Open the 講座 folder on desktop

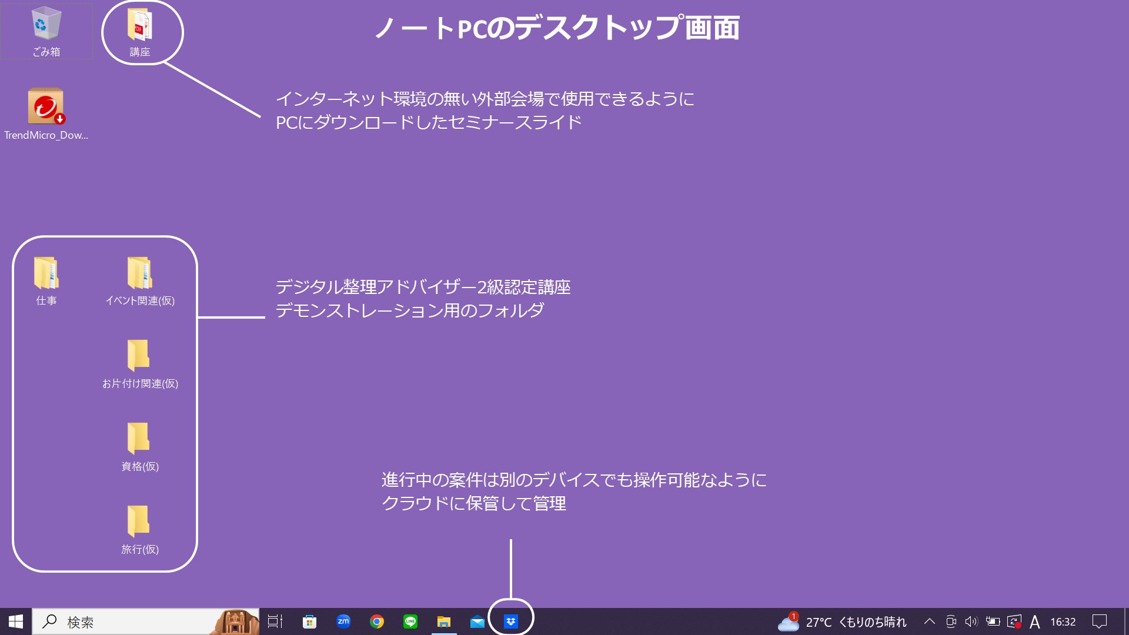click(x=140, y=32)
